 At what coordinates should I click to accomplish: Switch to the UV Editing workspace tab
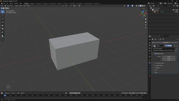(45, 4)
